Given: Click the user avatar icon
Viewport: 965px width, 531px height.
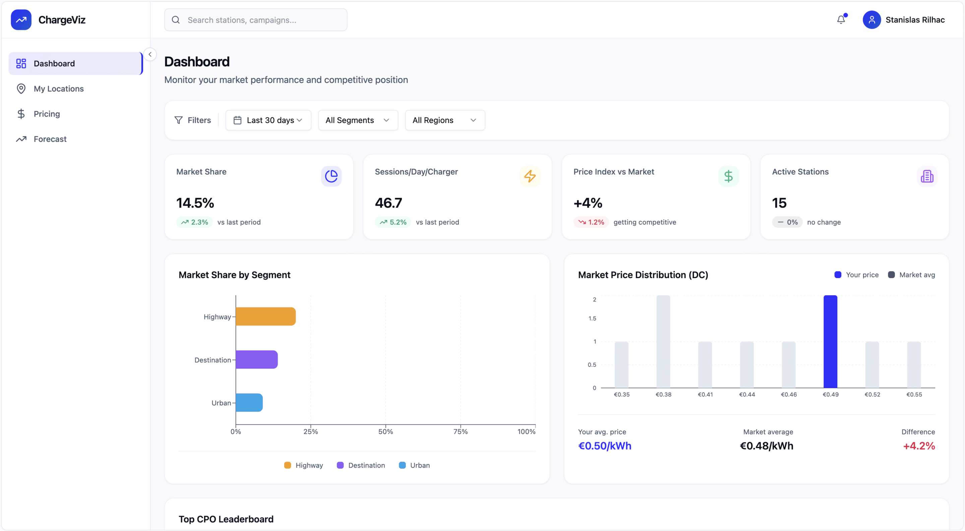Looking at the screenshot, I should tap(871, 20).
